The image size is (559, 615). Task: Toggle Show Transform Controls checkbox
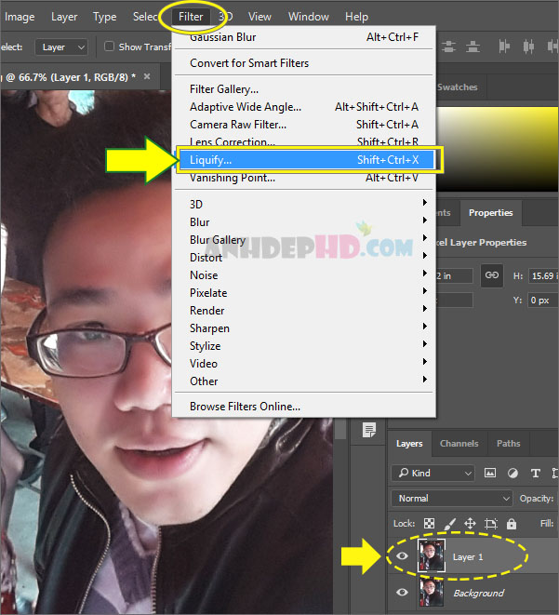point(109,47)
